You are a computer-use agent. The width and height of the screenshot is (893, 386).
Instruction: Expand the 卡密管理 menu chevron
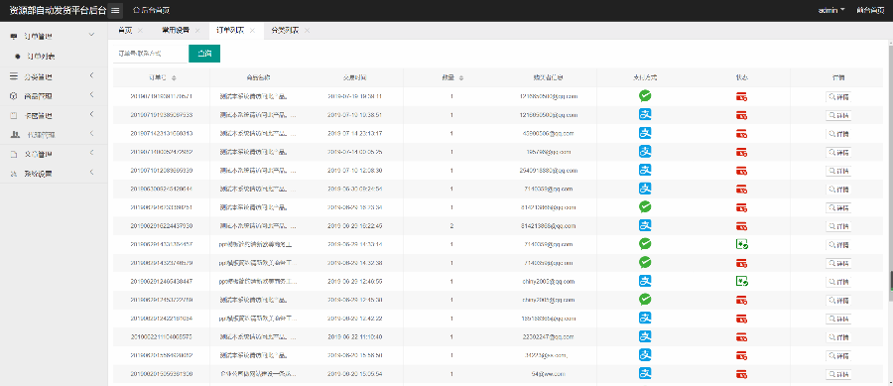pyautogui.click(x=91, y=115)
